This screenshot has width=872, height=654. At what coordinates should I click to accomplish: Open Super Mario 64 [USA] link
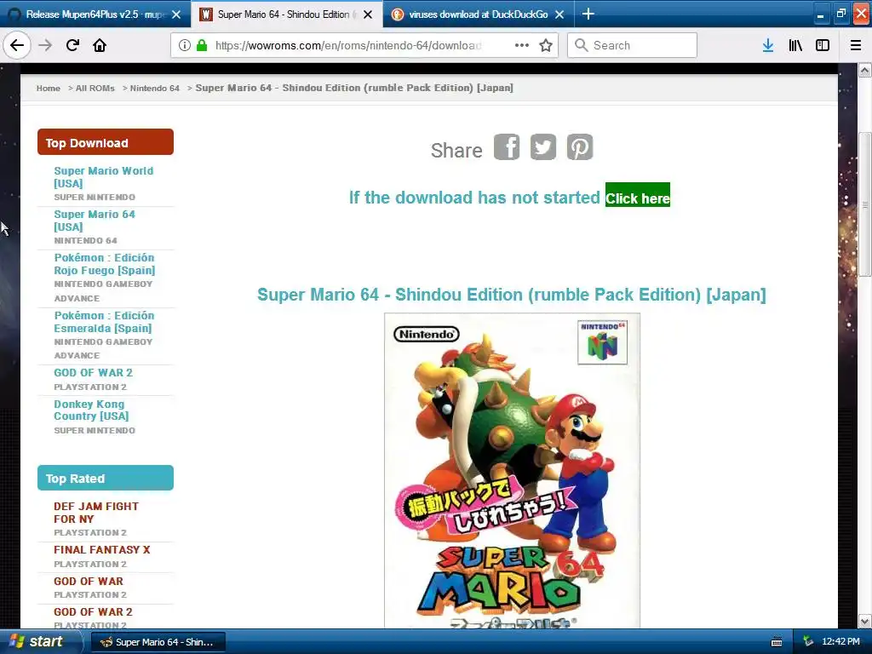point(95,221)
